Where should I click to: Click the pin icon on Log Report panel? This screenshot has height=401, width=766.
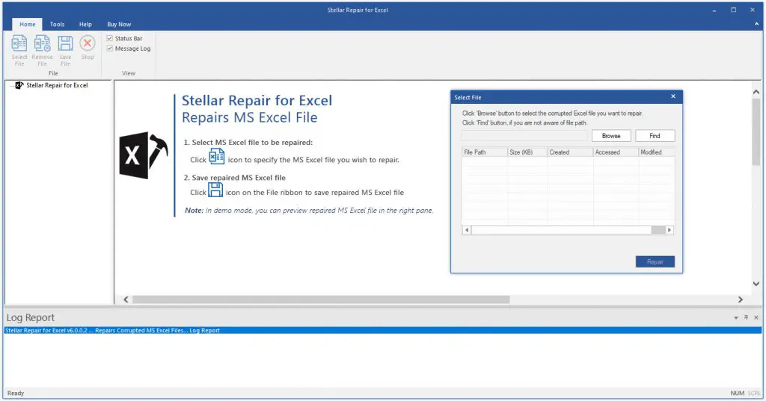pos(746,317)
